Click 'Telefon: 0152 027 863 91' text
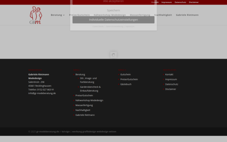This screenshot has width=227, height=142. pyautogui.click(x=41, y=89)
